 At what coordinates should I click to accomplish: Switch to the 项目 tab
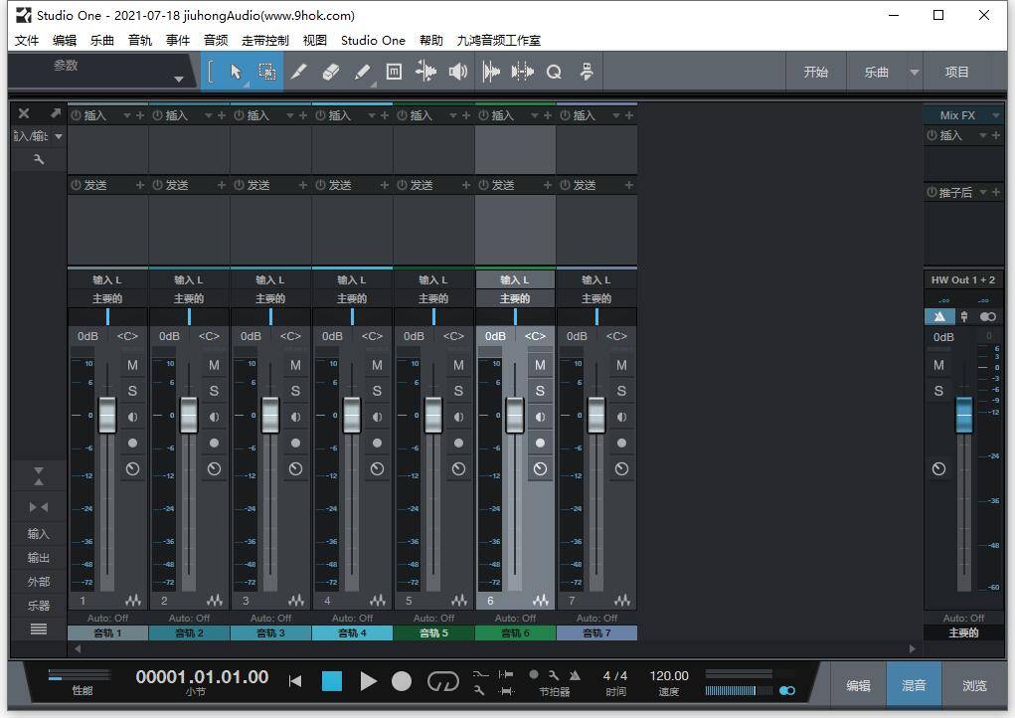(x=956, y=71)
